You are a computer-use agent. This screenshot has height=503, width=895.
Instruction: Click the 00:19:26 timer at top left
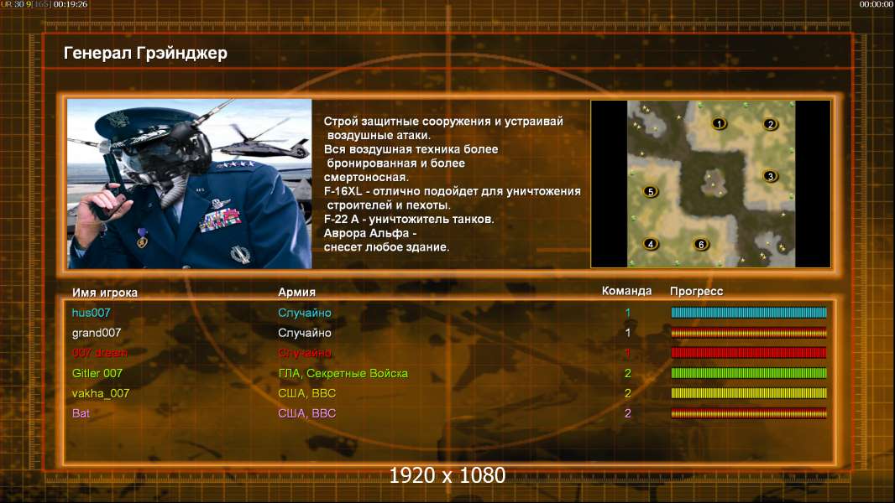click(x=71, y=4)
